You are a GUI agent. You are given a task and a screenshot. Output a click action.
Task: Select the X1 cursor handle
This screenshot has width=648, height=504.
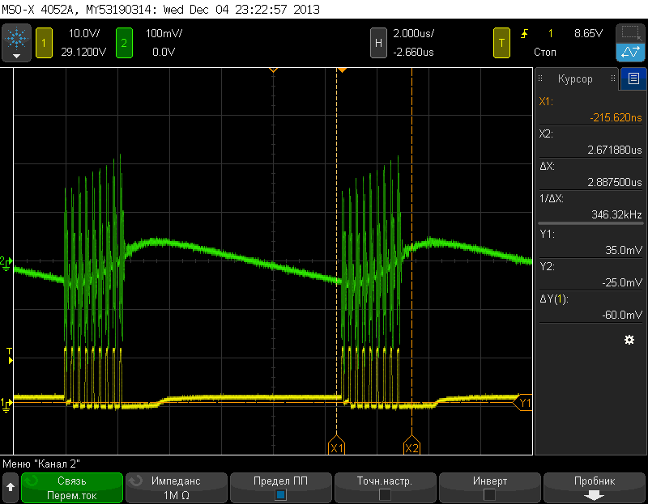[x=337, y=445]
